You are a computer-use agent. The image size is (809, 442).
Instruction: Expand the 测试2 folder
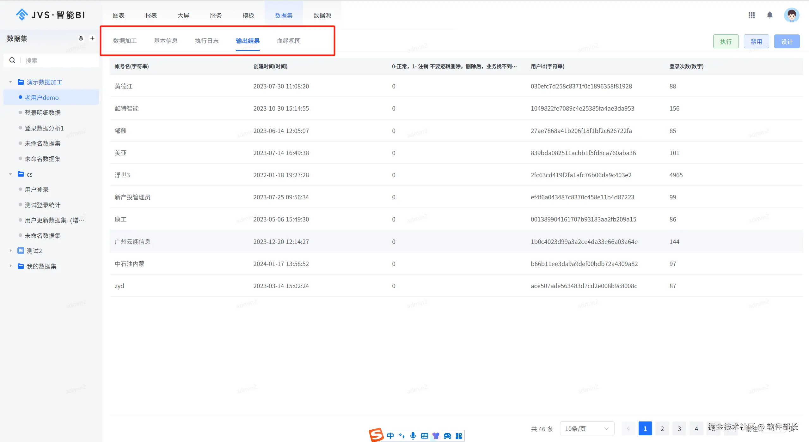[10, 251]
